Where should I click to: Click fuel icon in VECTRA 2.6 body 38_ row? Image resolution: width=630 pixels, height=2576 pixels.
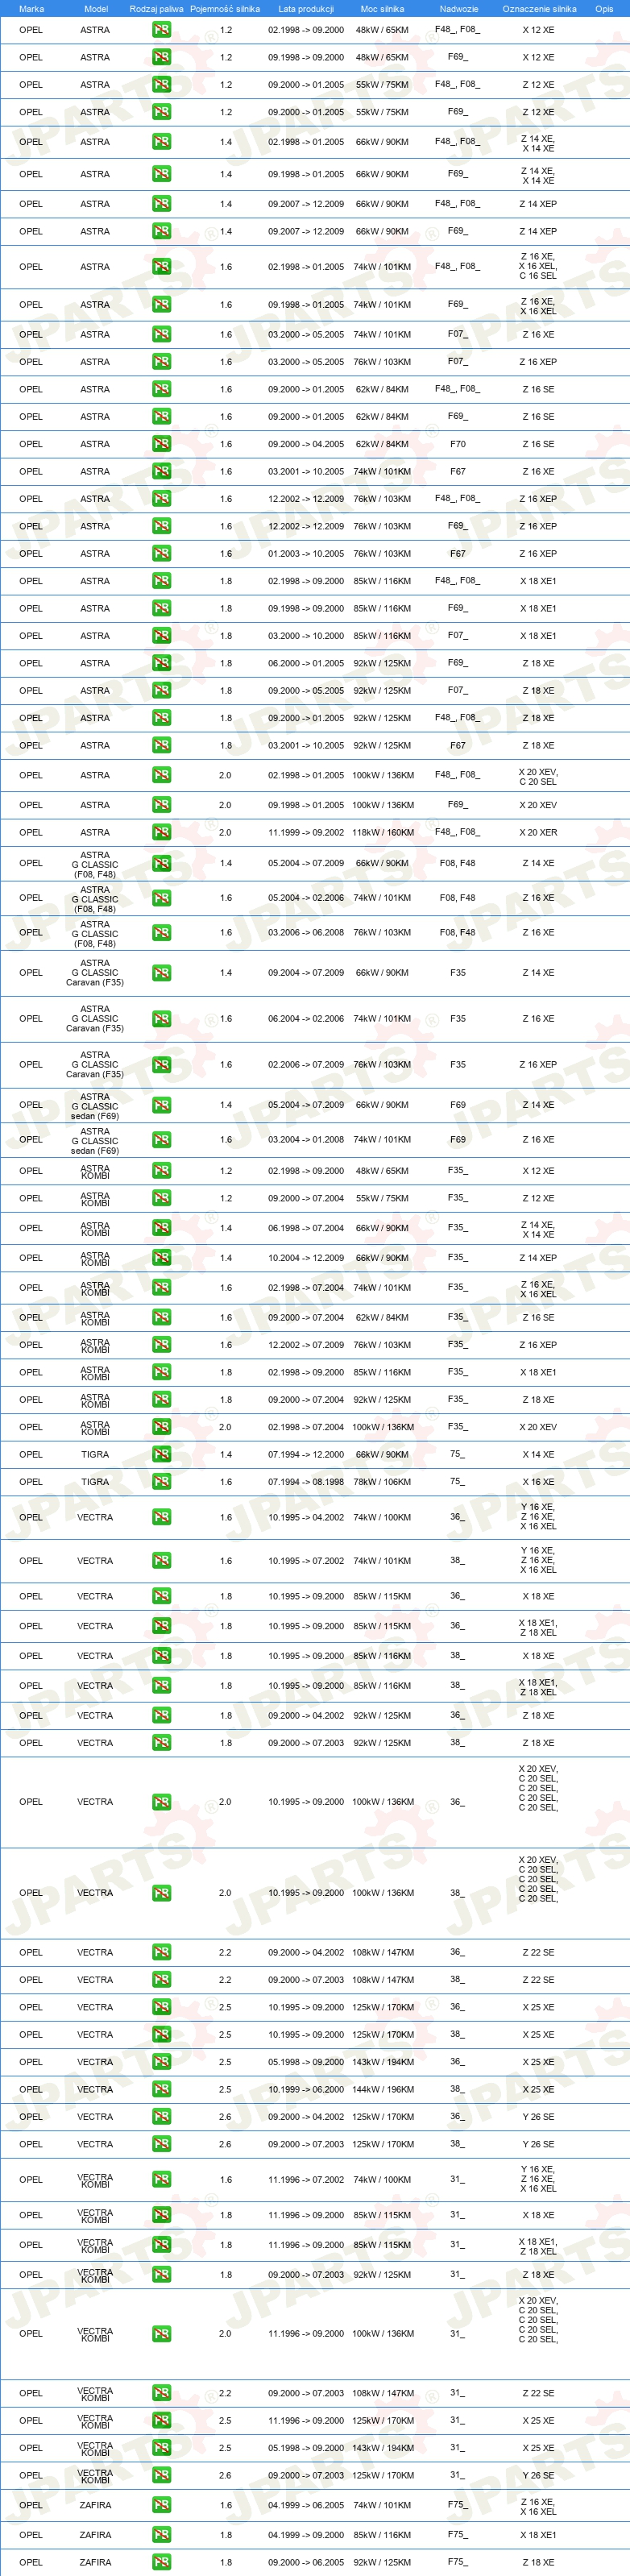(x=161, y=2144)
